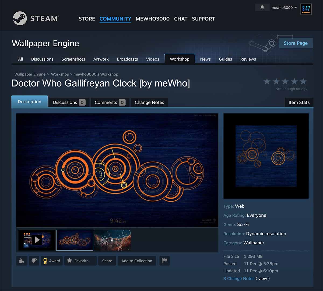
Task: Click the thumbs up rate icon
Action: (x=22, y=261)
